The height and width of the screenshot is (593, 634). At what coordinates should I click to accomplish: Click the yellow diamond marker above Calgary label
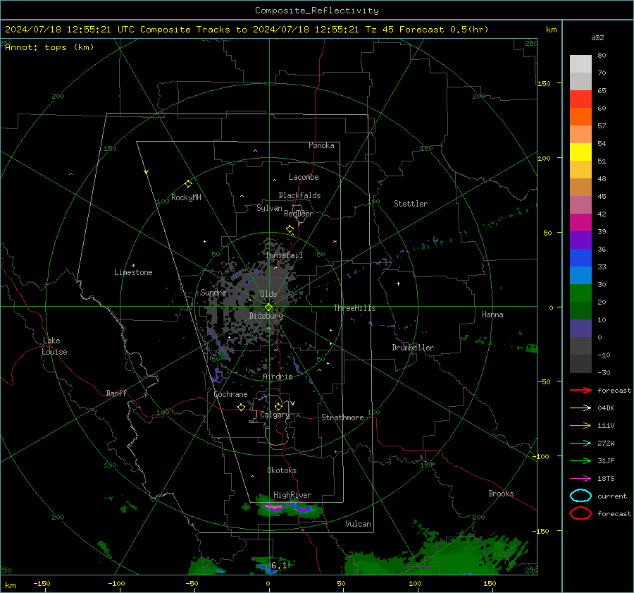coord(278,406)
